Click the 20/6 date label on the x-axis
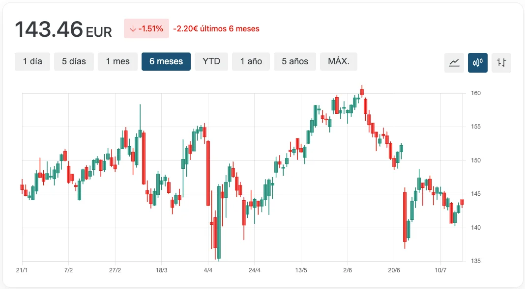525x289 pixels. pos(394,270)
